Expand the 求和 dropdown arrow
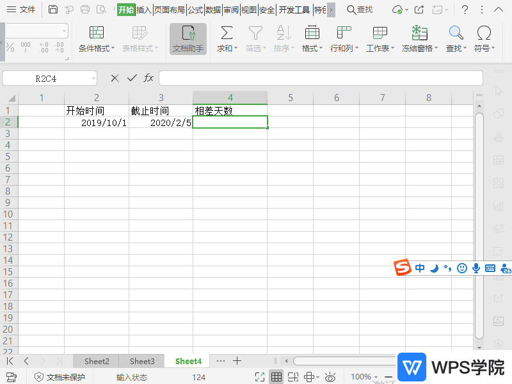 (x=236, y=49)
